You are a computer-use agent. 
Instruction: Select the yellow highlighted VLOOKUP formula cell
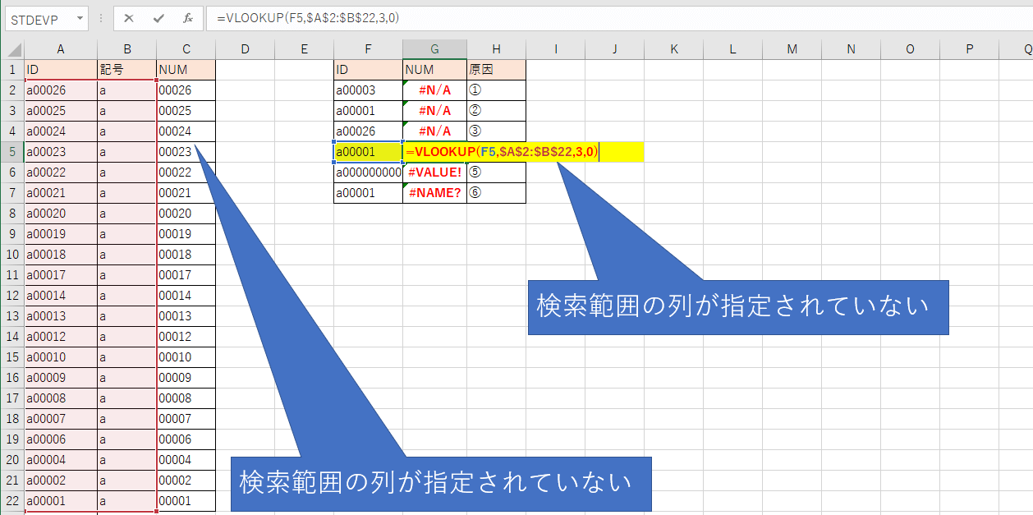click(x=435, y=152)
